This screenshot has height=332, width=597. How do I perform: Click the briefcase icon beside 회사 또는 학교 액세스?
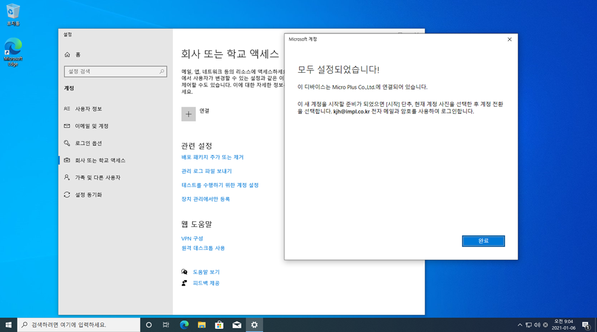(67, 160)
